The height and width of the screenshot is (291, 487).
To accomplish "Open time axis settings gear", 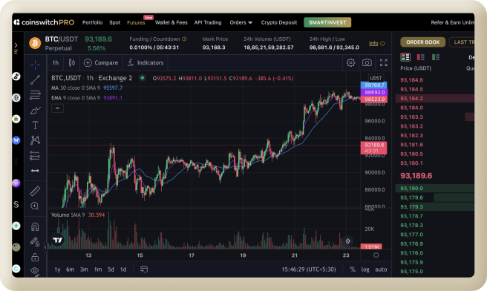I will (376, 255).
